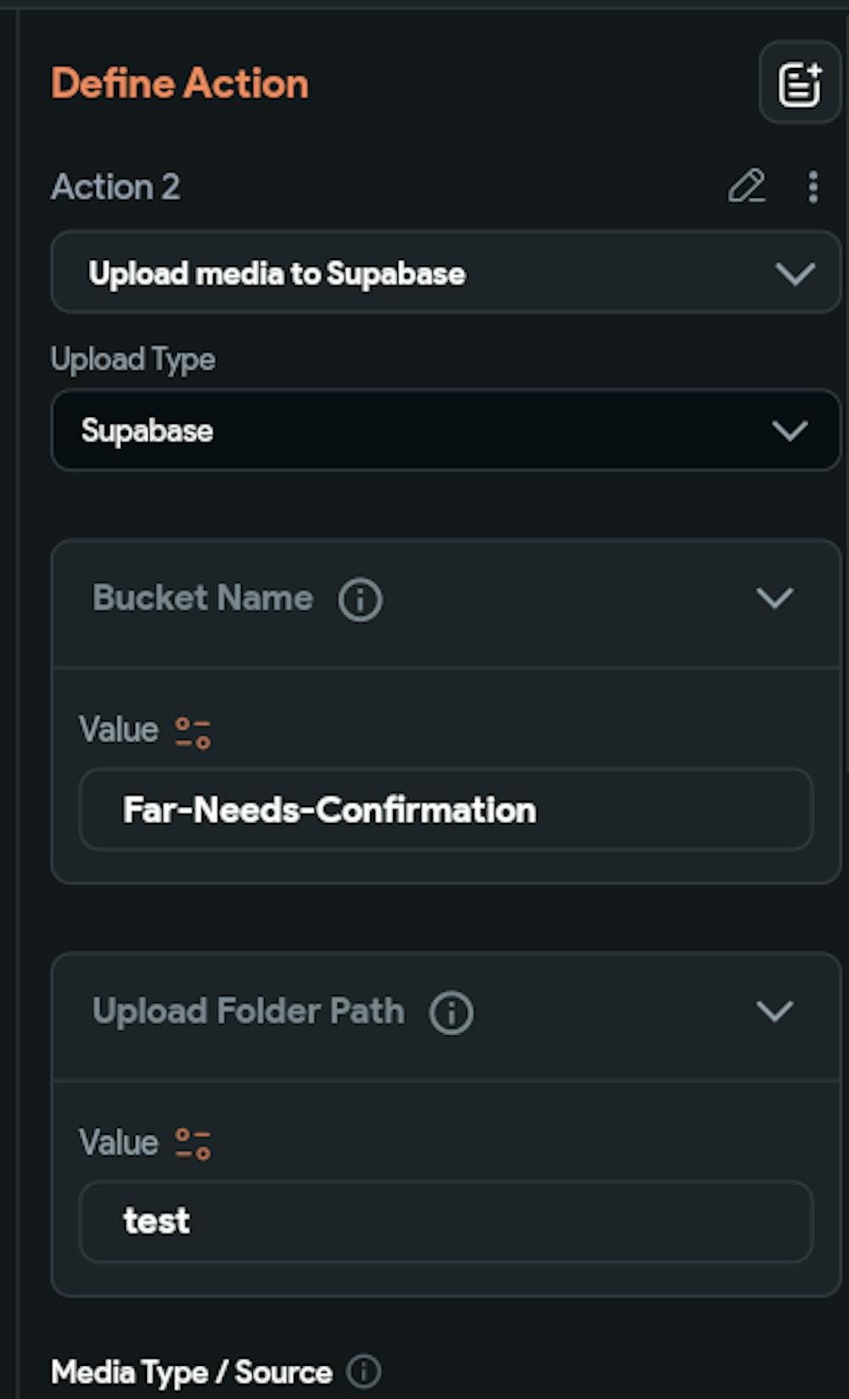Collapse the Upload Folder Path section
Image resolution: width=849 pixels, height=1399 pixels.
tap(773, 1012)
